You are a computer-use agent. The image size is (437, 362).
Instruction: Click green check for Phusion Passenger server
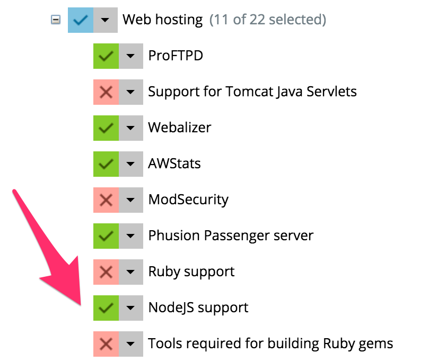106,236
